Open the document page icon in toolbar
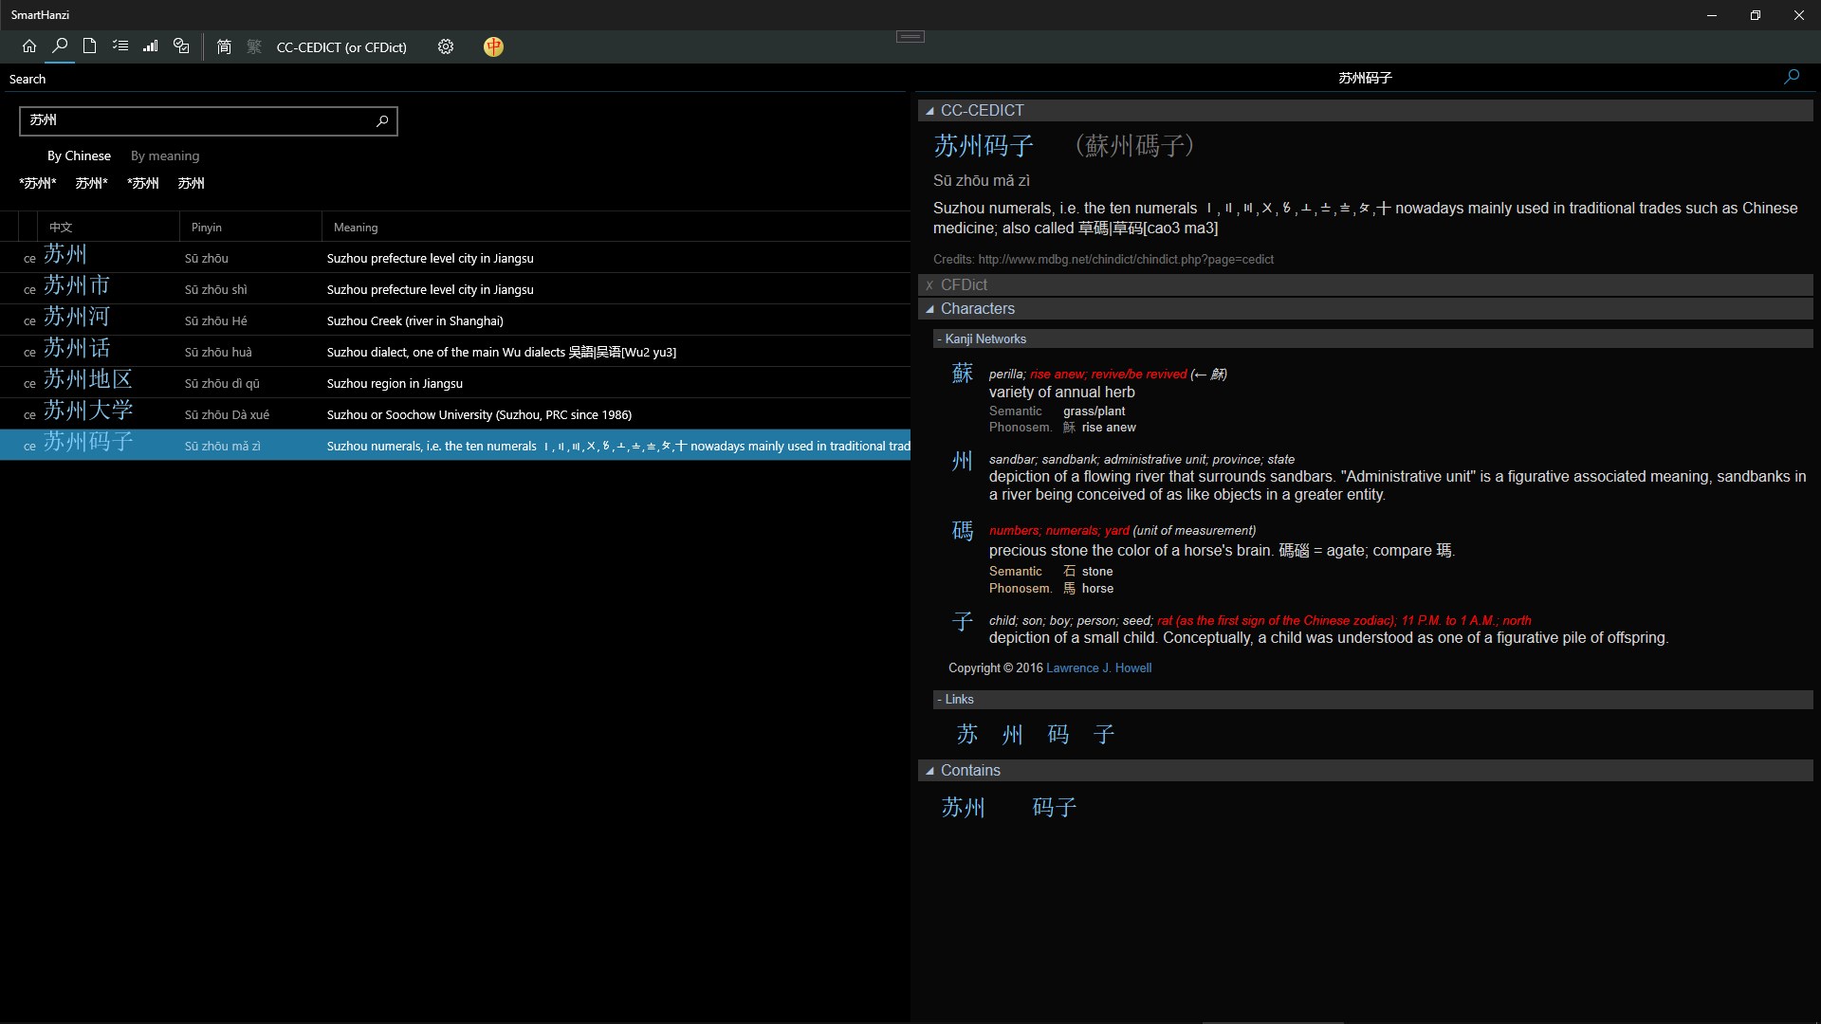 pos(89,46)
